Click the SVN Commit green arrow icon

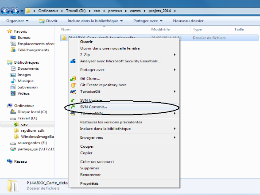(x=73, y=107)
